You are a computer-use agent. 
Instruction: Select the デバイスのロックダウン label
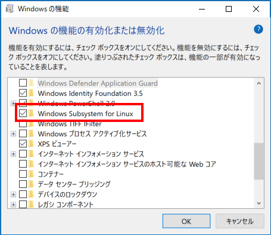pyautogui.click(x=67, y=195)
